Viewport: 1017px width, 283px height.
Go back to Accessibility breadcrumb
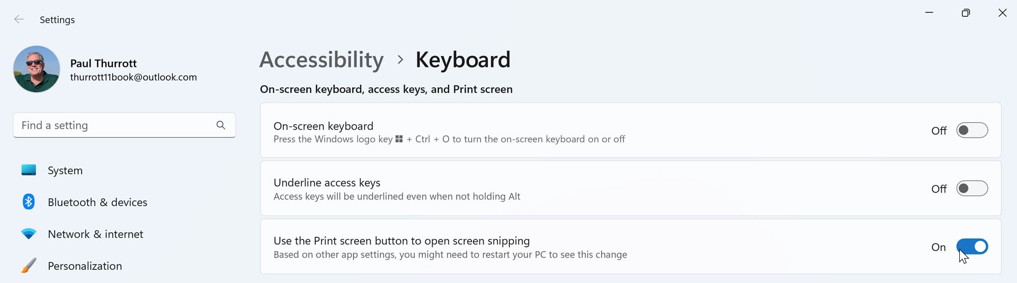click(321, 60)
